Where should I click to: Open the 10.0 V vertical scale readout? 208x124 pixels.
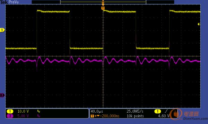click(x=23, y=111)
